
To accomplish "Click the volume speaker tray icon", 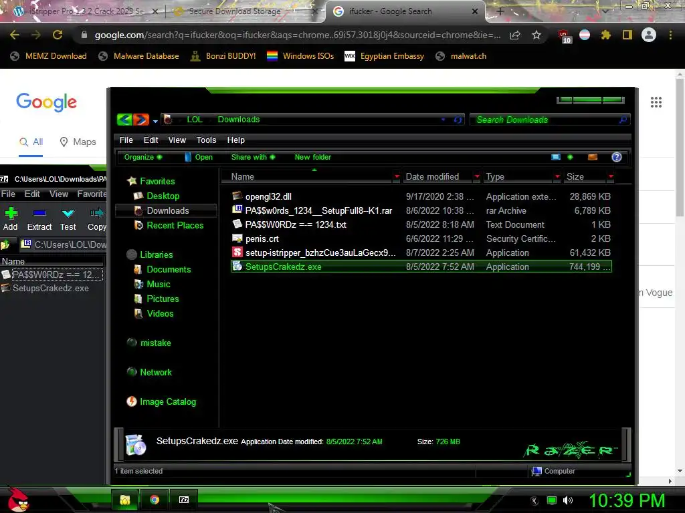I will tap(567, 500).
